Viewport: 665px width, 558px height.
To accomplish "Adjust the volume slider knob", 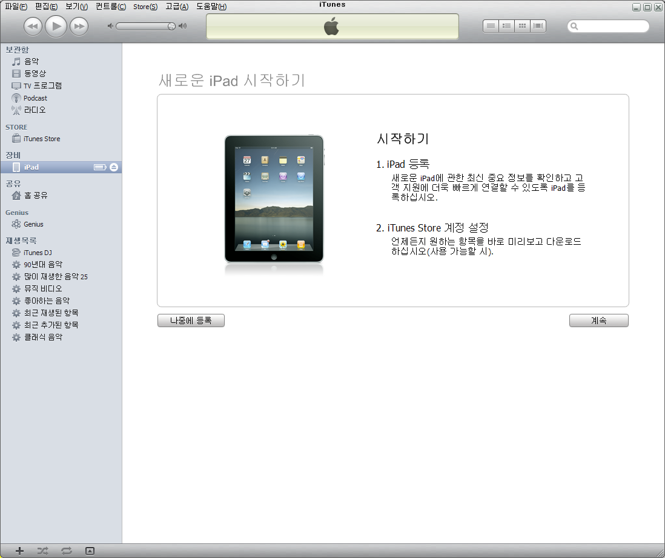I will click(x=171, y=26).
